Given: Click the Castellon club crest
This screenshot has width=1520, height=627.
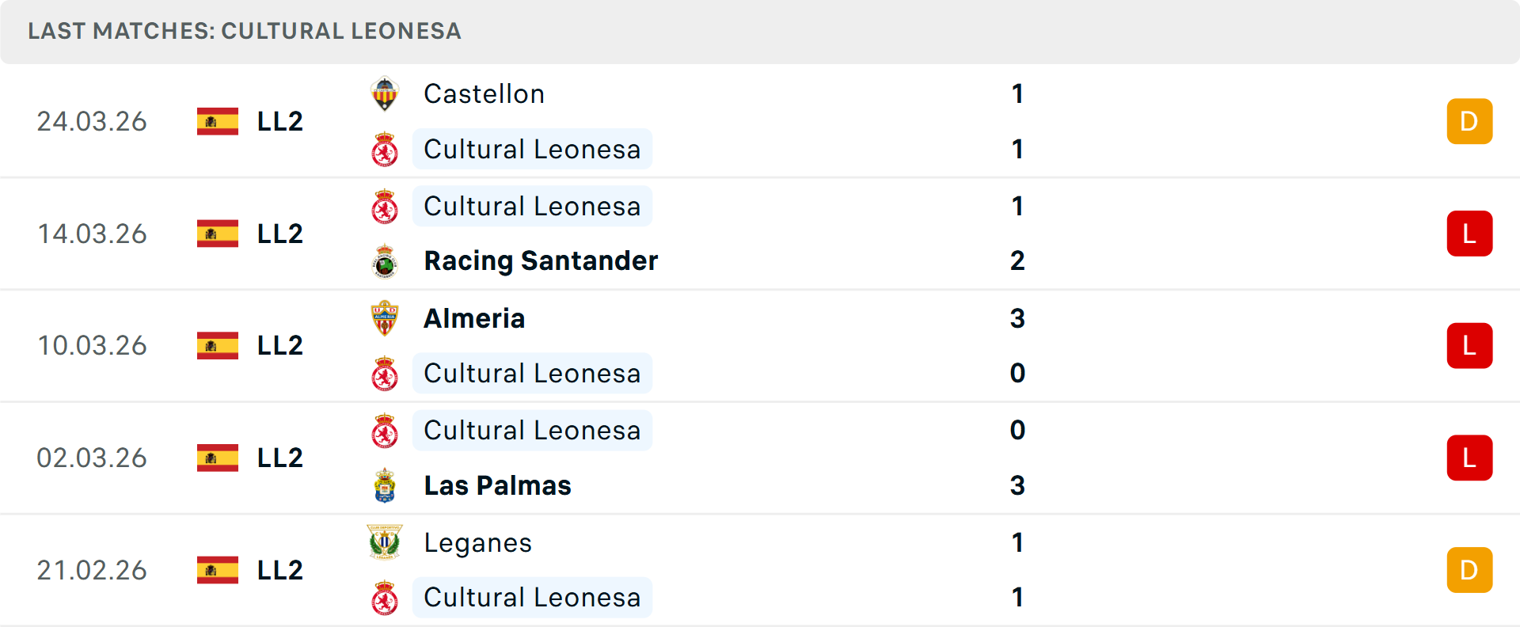Looking at the screenshot, I should [386, 93].
